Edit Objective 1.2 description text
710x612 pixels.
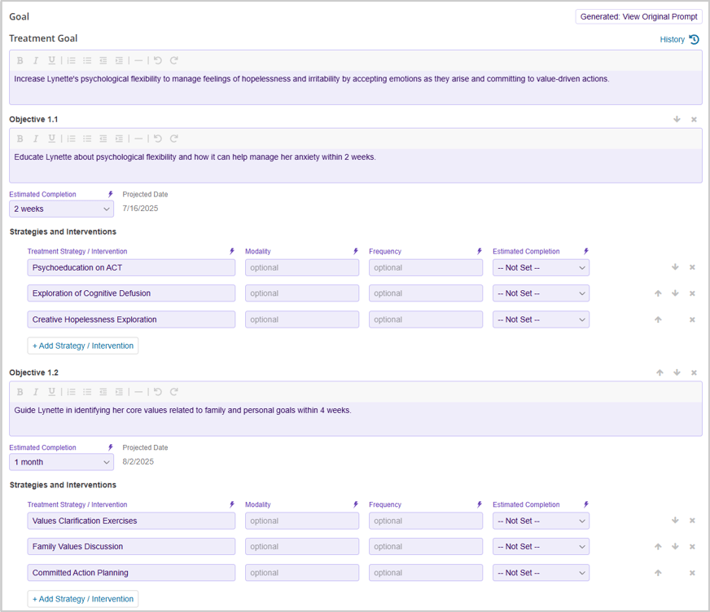point(356,418)
